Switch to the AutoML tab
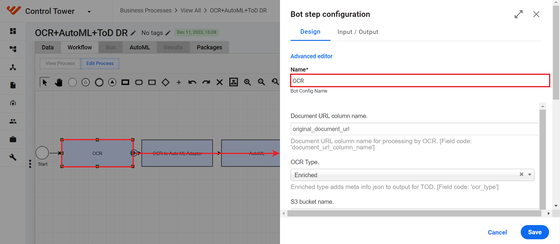This screenshot has height=244, width=560. [x=140, y=47]
